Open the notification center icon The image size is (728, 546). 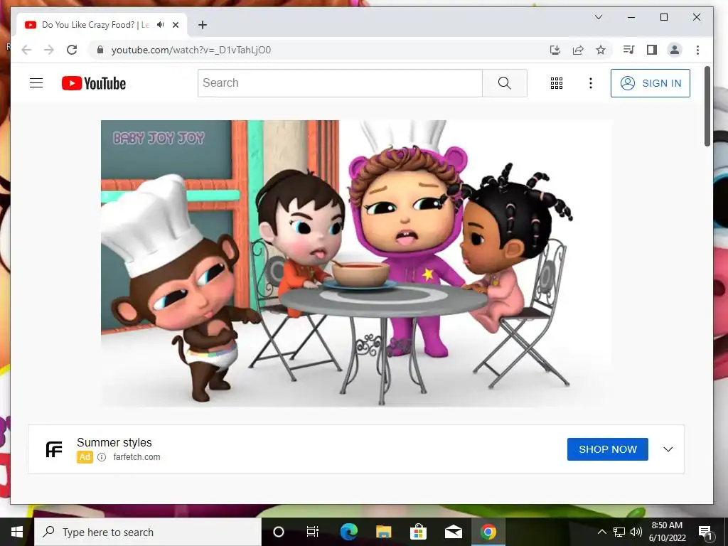coord(706,532)
